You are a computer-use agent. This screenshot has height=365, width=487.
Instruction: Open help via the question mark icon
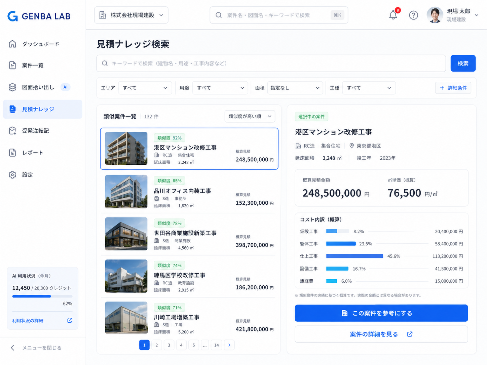coord(413,15)
